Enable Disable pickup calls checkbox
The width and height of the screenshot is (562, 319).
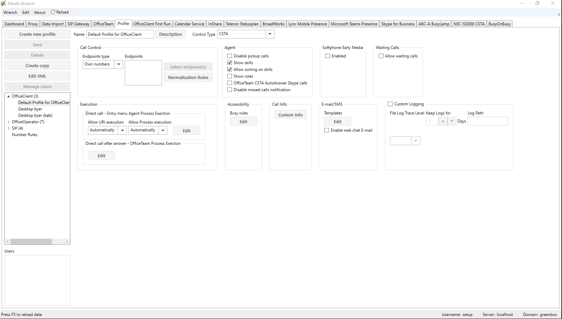(x=230, y=56)
